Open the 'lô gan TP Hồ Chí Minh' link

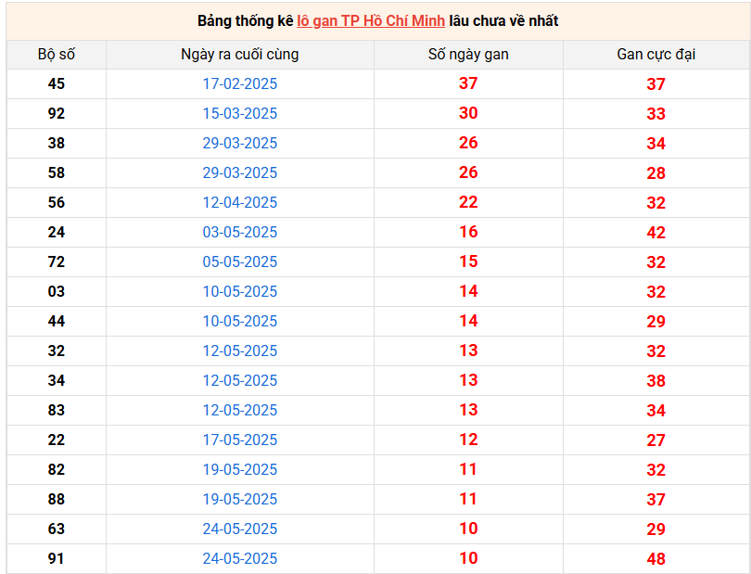click(371, 20)
